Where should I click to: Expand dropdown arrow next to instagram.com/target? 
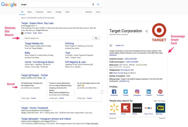click(57, 121)
